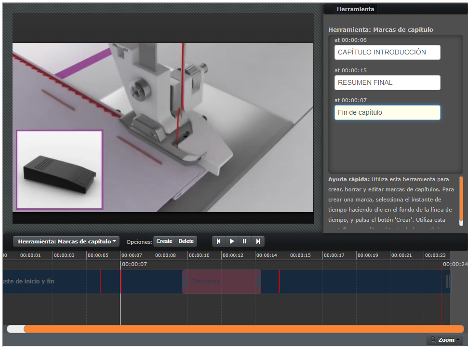Select the chapter marker left of the playhead
This screenshot has width=468, height=348.
click(x=101, y=281)
